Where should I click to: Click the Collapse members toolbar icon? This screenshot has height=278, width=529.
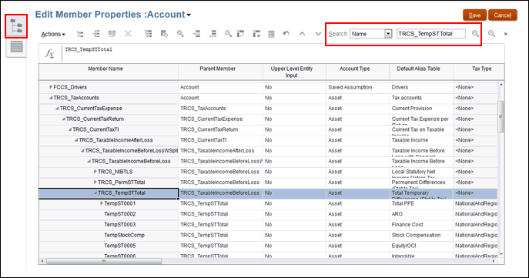click(x=213, y=34)
